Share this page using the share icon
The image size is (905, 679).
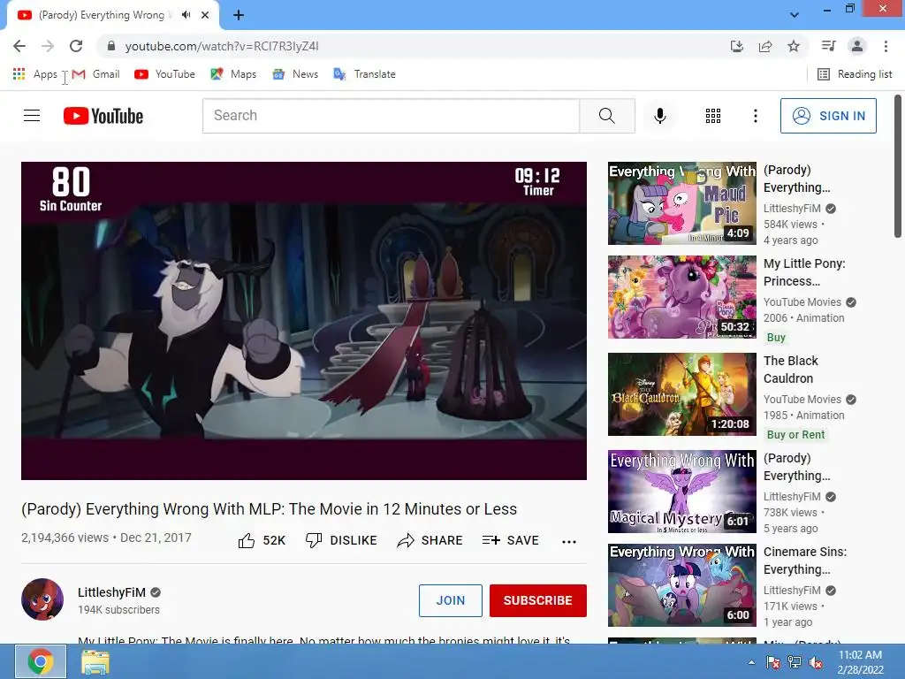coord(765,46)
